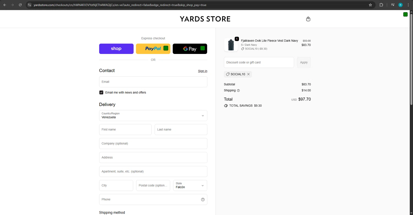Pay with Google Pay
This screenshot has width=413, height=215.
point(190,49)
